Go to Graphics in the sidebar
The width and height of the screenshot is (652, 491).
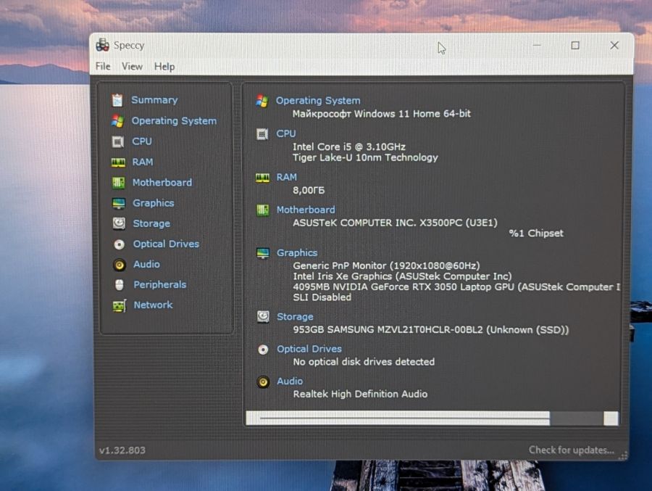[154, 203]
